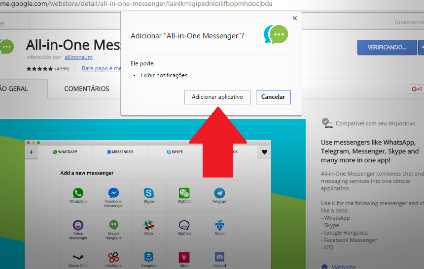Confirm with Adicionar aplicativo button

point(217,97)
